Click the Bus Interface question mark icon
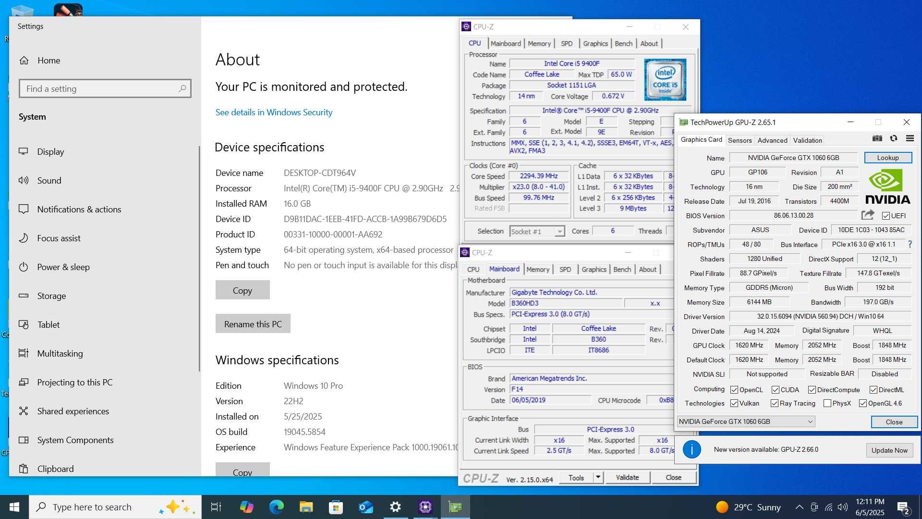 coord(910,244)
